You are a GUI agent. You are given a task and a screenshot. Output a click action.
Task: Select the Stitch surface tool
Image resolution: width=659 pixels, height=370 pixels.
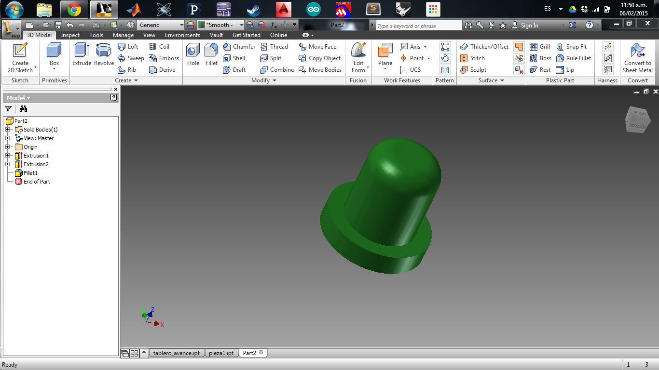pyautogui.click(x=472, y=58)
